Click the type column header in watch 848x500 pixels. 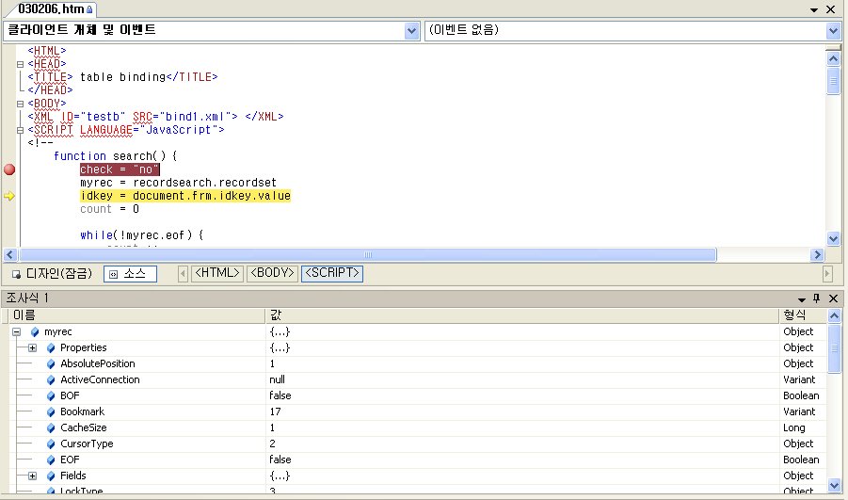(803, 315)
